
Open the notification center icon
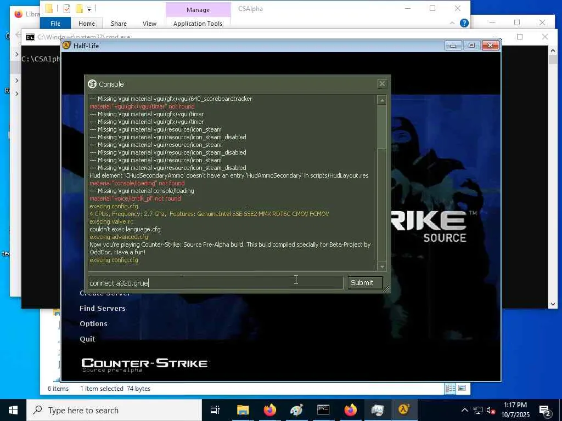point(545,411)
